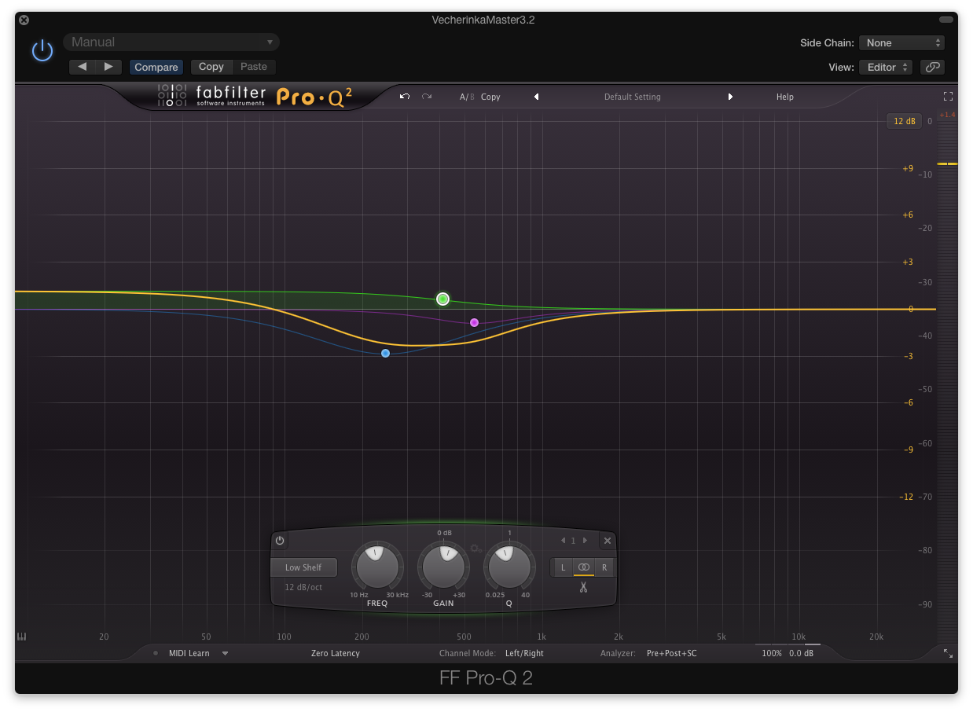Click the +1.4 peak level readout
973x712 pixels.
[x=947, y=115]
